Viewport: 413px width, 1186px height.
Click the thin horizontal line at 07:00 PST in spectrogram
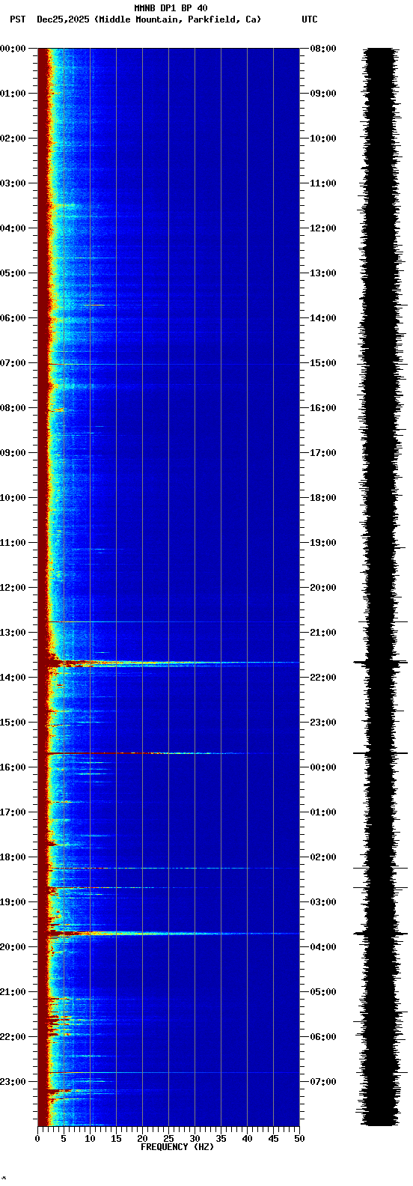pyautogui.click(x=168, y=364)
